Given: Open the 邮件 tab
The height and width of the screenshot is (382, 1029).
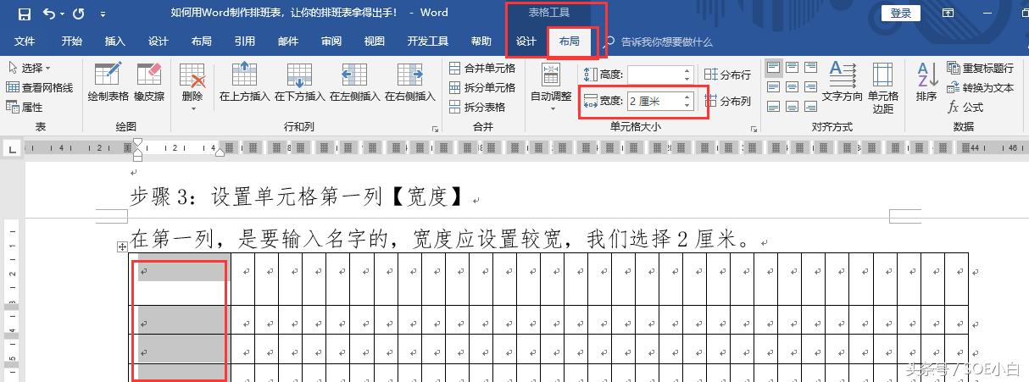Looking at the screenshot, I should click(288, 42).
